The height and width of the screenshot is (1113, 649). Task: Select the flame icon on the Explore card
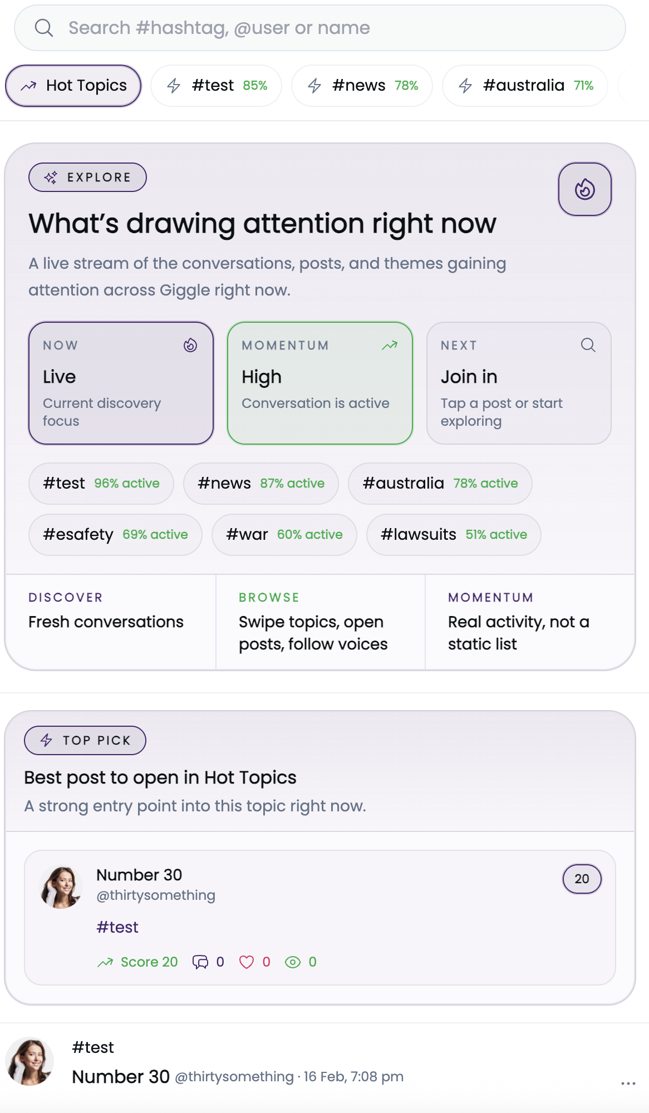(584, 189)
